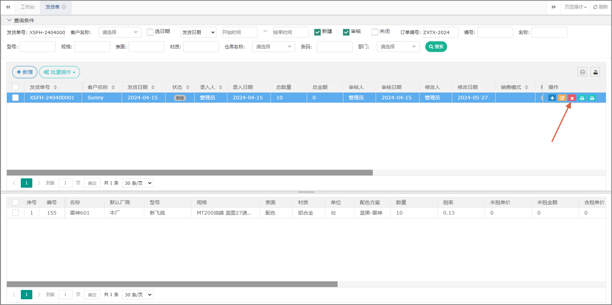
Task: Click the first teal print icon in the row
Action: (x=582, y=98)
